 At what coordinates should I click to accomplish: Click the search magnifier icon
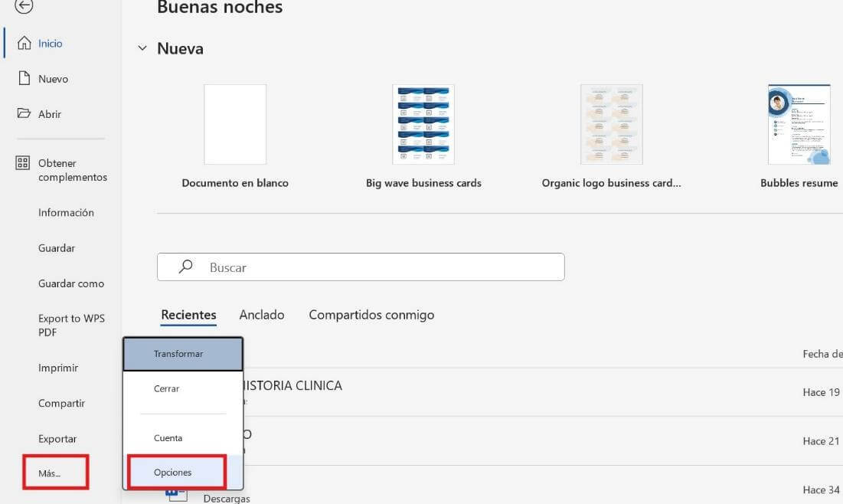184,267
